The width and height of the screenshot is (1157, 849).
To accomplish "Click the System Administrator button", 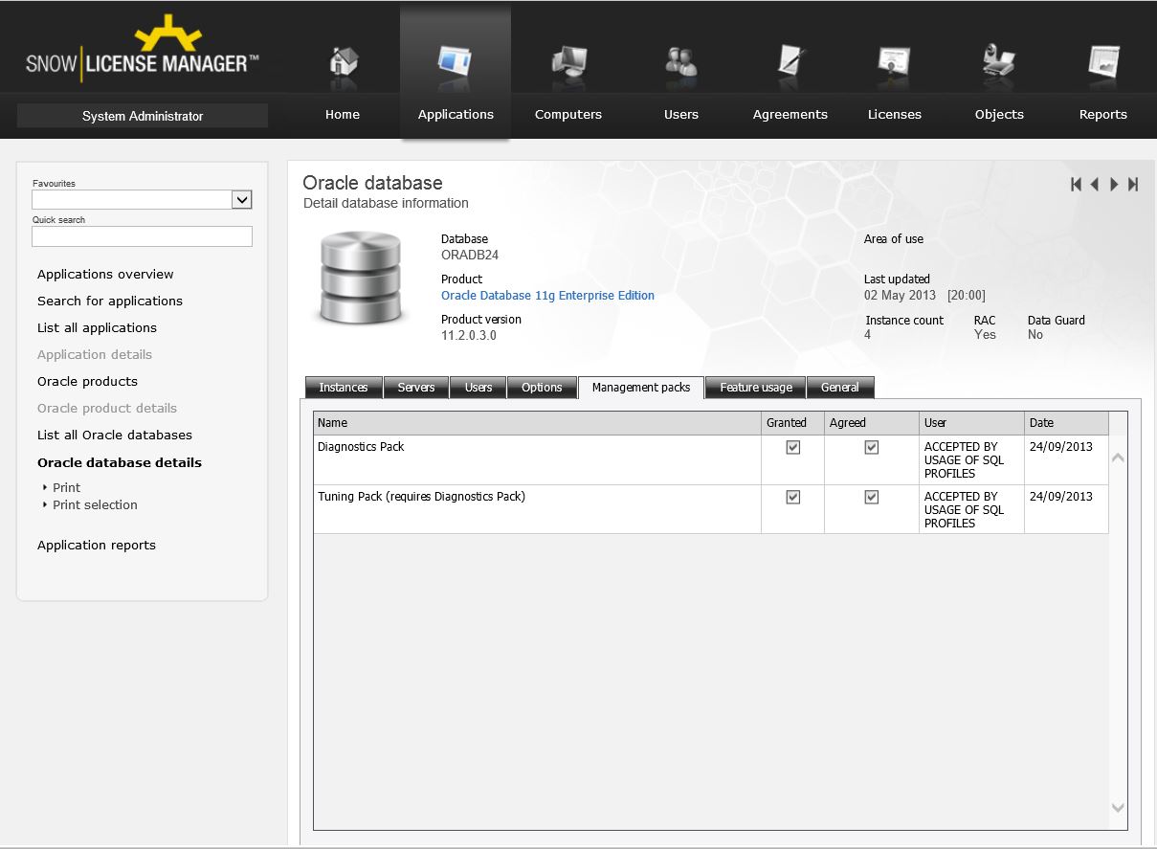I will 143,116.
